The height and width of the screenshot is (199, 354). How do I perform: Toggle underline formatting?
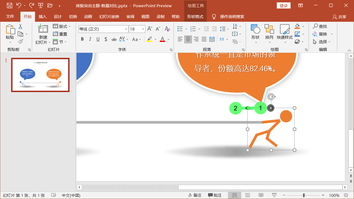pos(98,39)
